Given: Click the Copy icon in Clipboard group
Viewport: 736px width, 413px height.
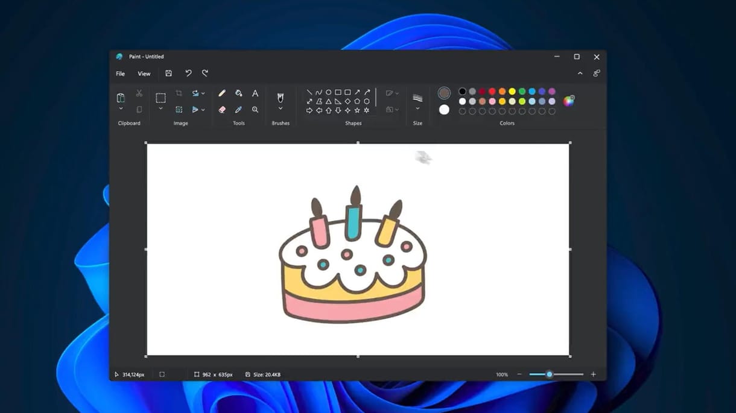Looking at the screenshot, I should [139, 110].
